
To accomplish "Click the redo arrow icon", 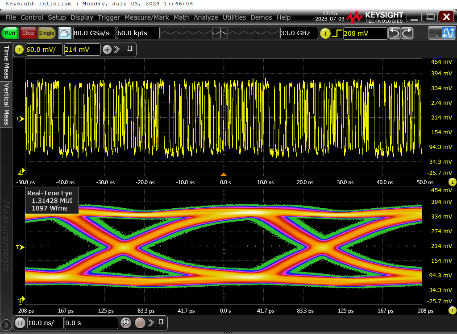I will pyautogui.click(x=407, y=33).
